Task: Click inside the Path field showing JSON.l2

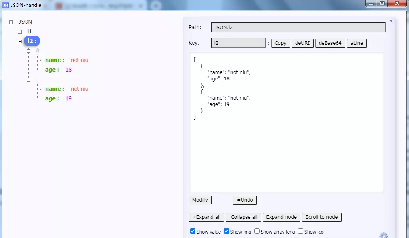Action: point(298,27)
